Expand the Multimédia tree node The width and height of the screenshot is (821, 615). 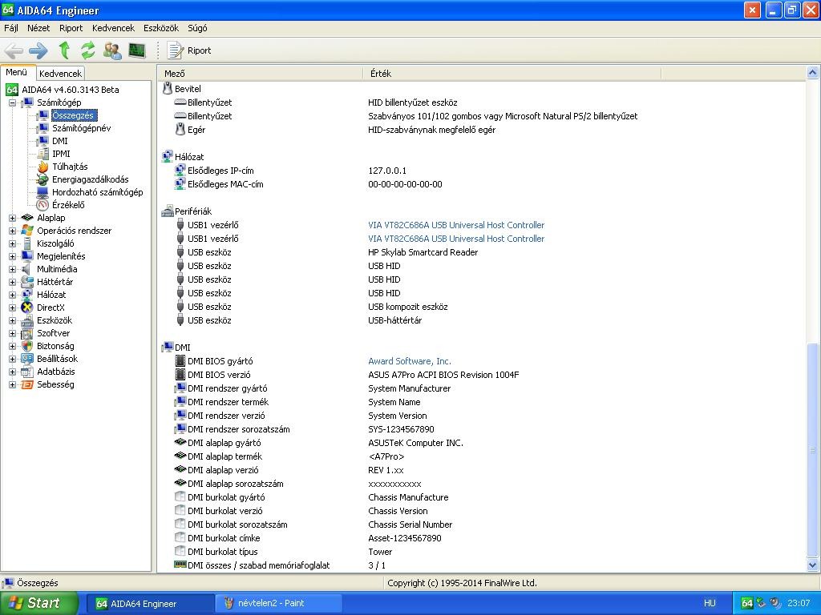(12, 269)
